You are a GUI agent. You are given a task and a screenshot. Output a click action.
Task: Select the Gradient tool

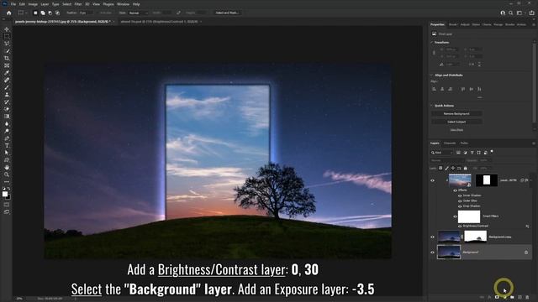tap(7, 117)
